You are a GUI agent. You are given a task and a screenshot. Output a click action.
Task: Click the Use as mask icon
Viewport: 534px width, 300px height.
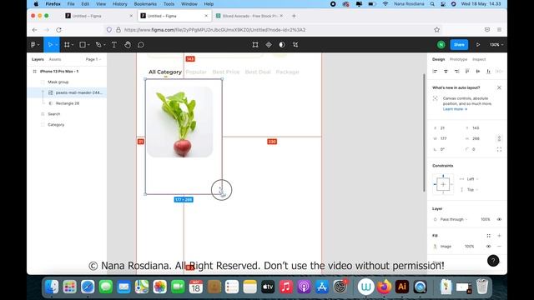point(282,44)
